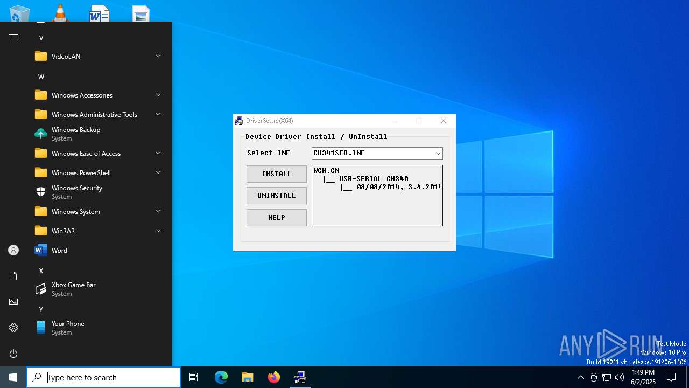Expand the Start menu hamburger
The width and height of the screenshot is (689, 388).
pyautogui.click(x=13, y=37)
